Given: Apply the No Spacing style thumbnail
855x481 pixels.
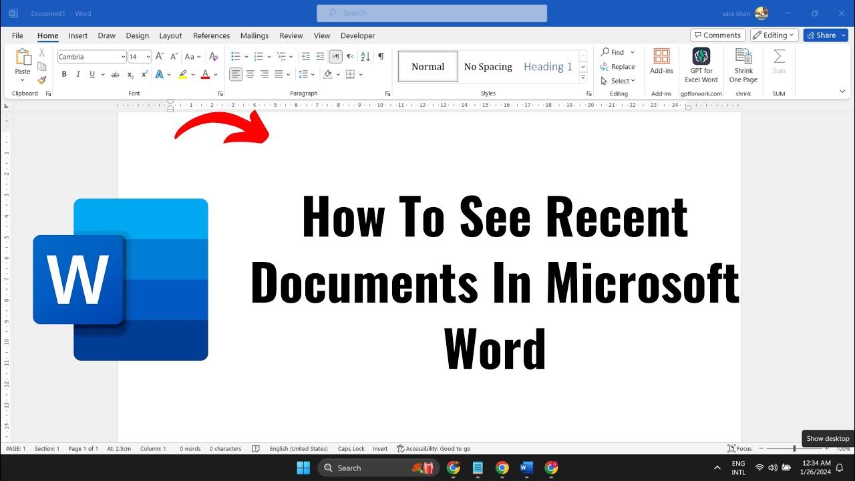Looking at the screenshot, I should [x=488, y=67].
